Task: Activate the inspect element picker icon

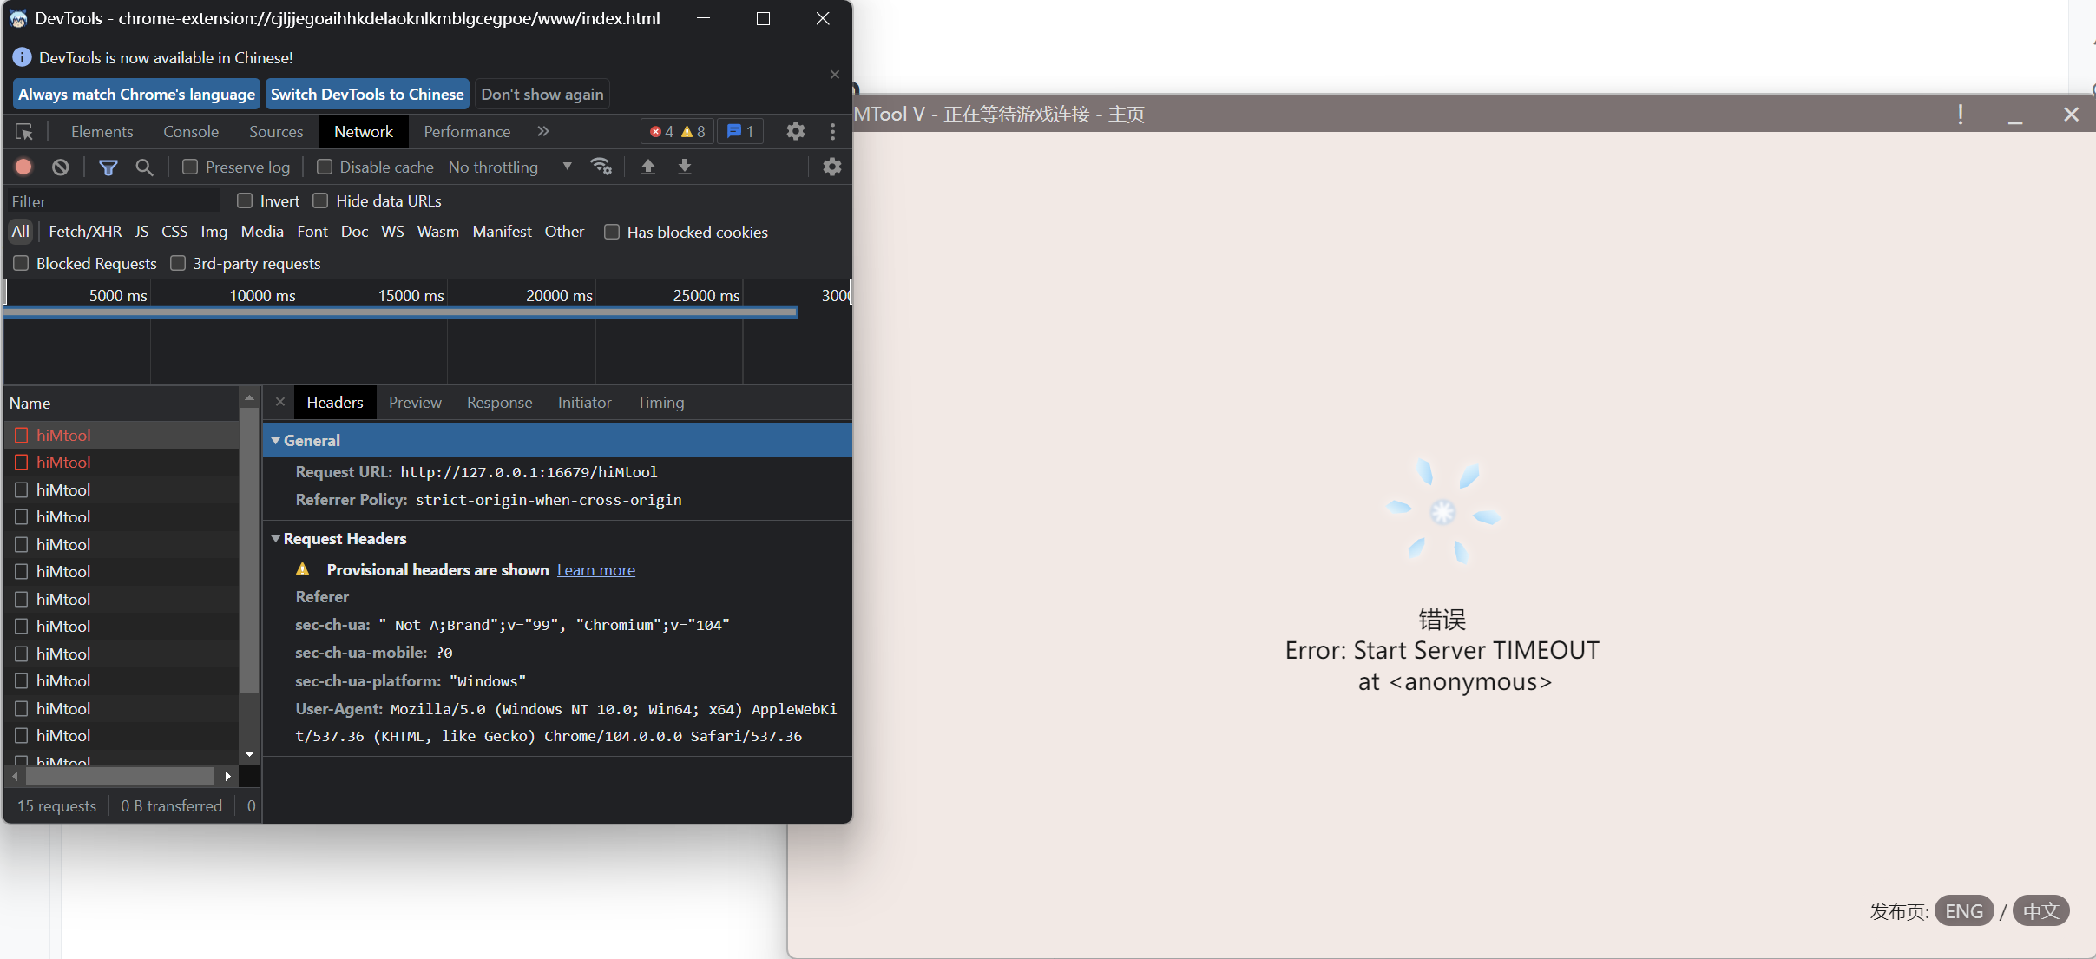Action: click(x=24, y=132)
